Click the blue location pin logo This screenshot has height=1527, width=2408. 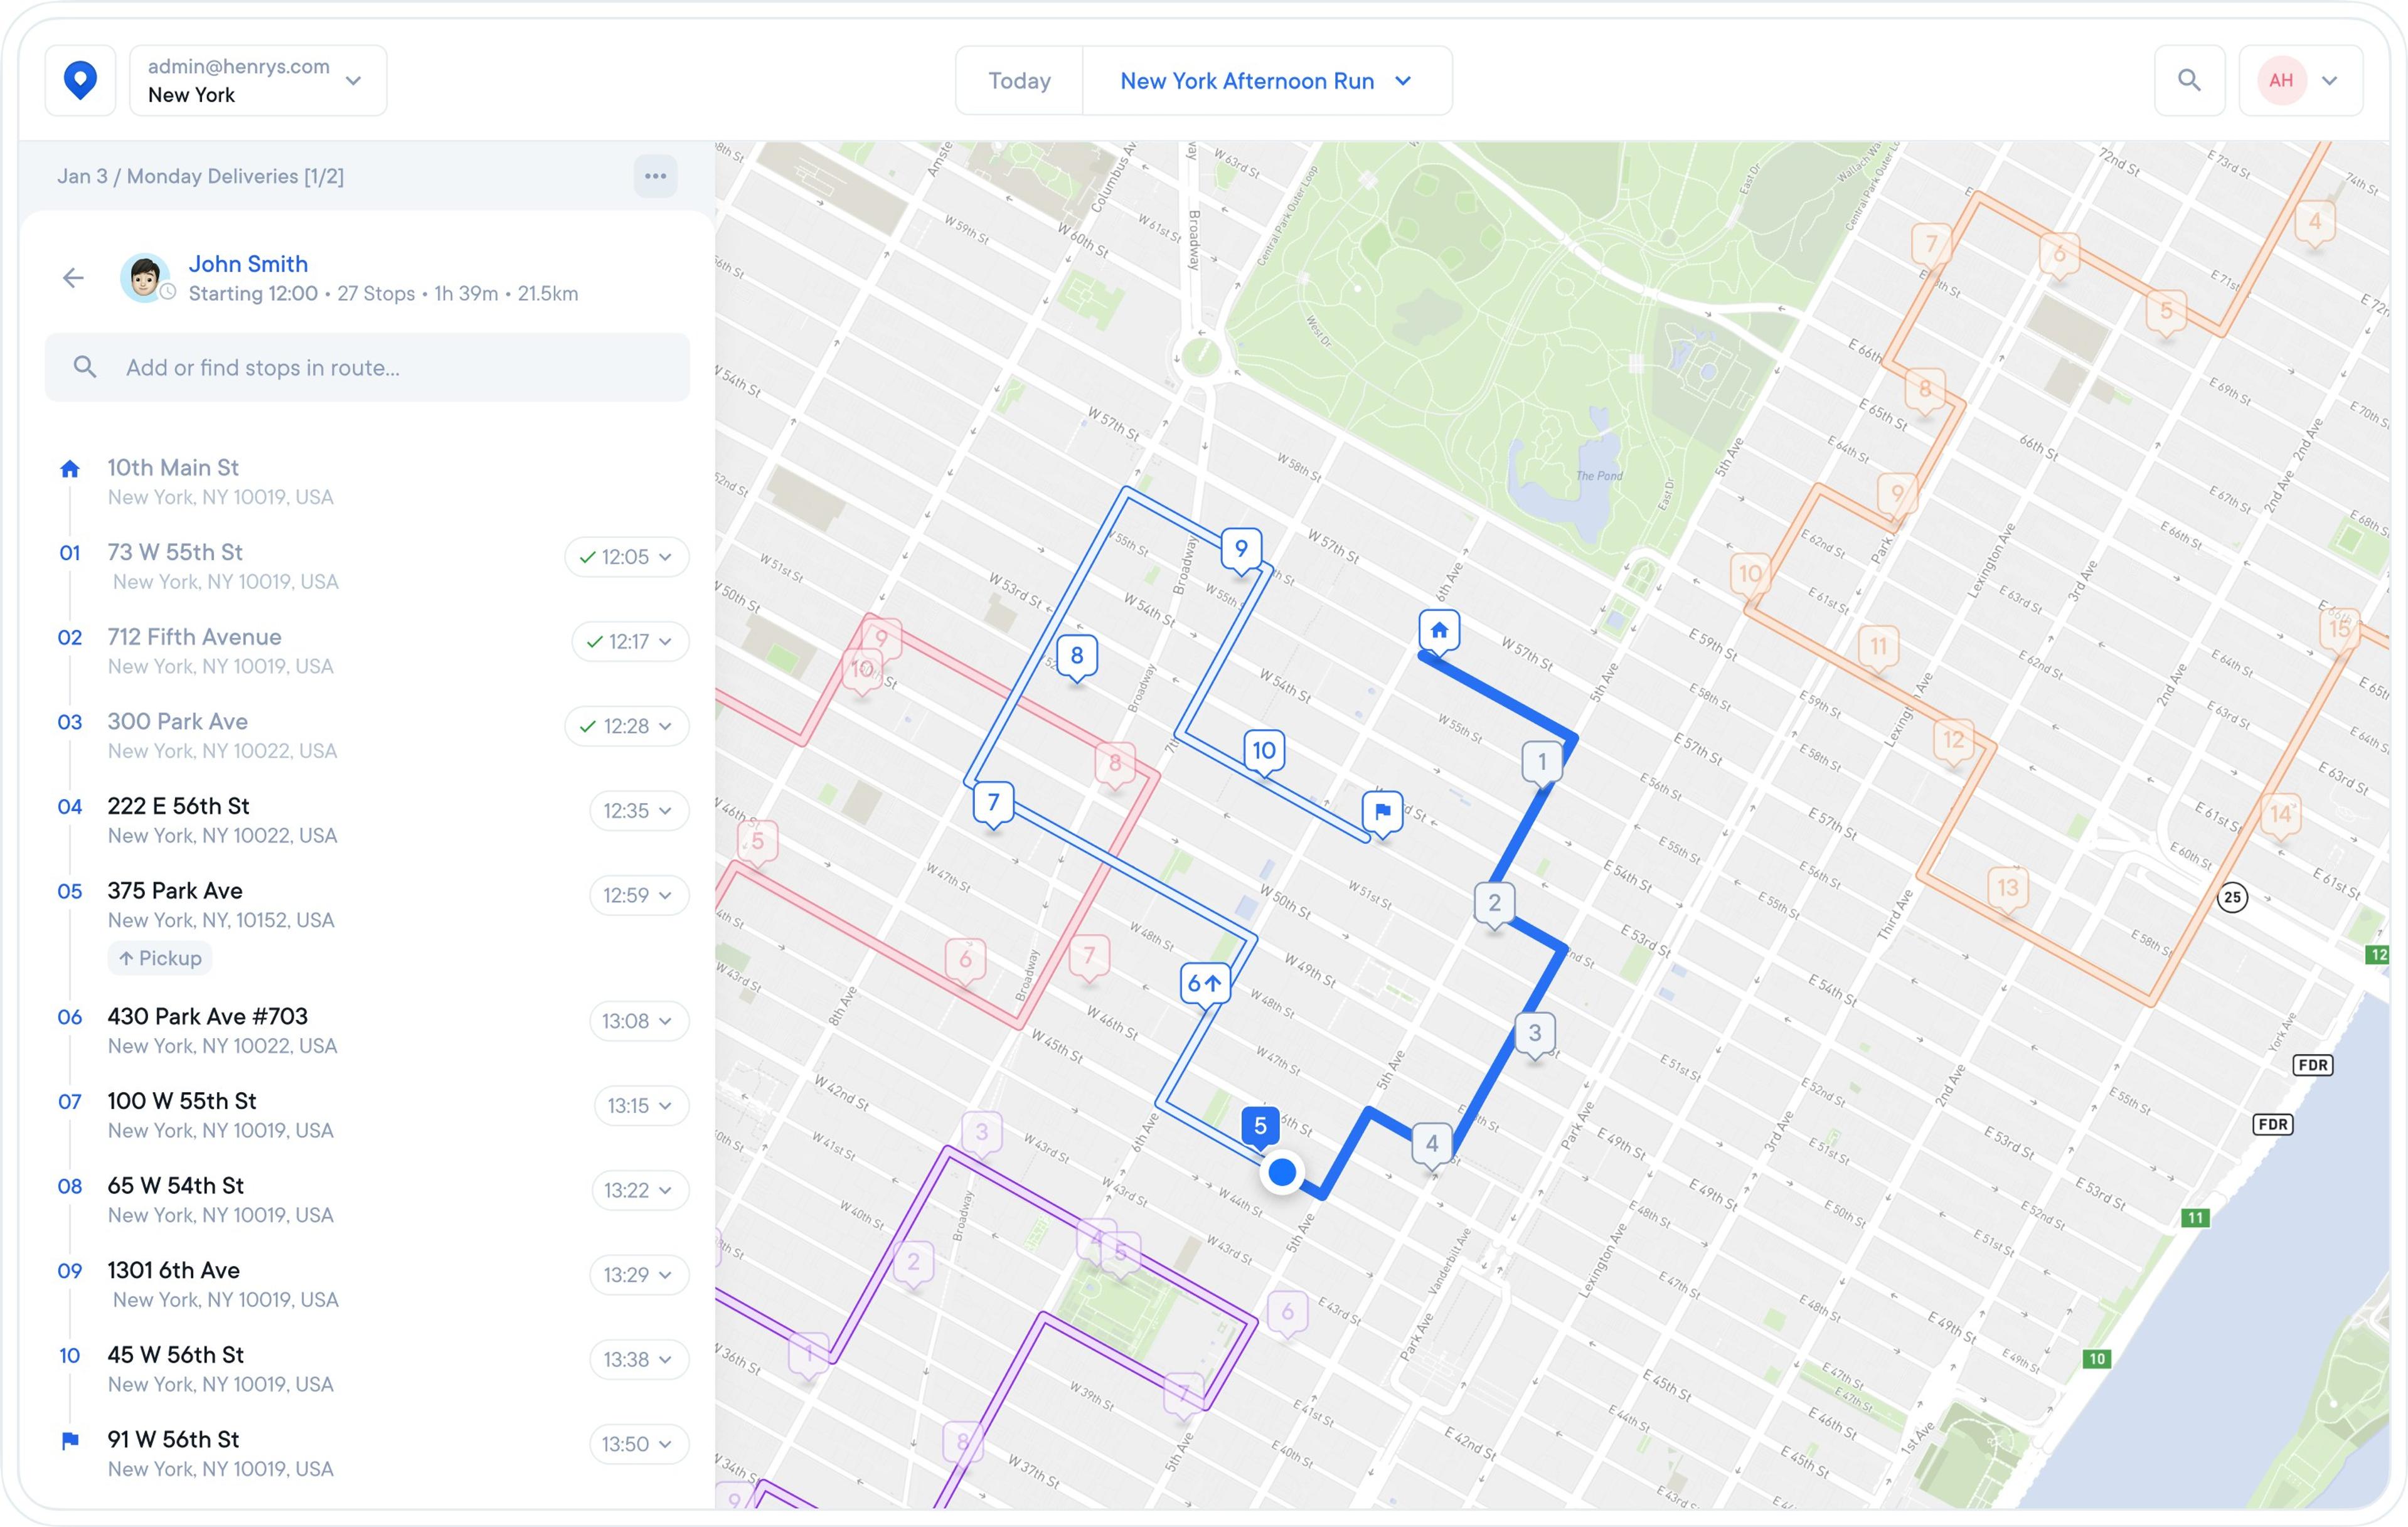coord(80,80)
